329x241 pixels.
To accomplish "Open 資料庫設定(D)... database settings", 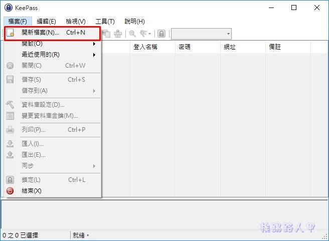I will pos(53,105).
